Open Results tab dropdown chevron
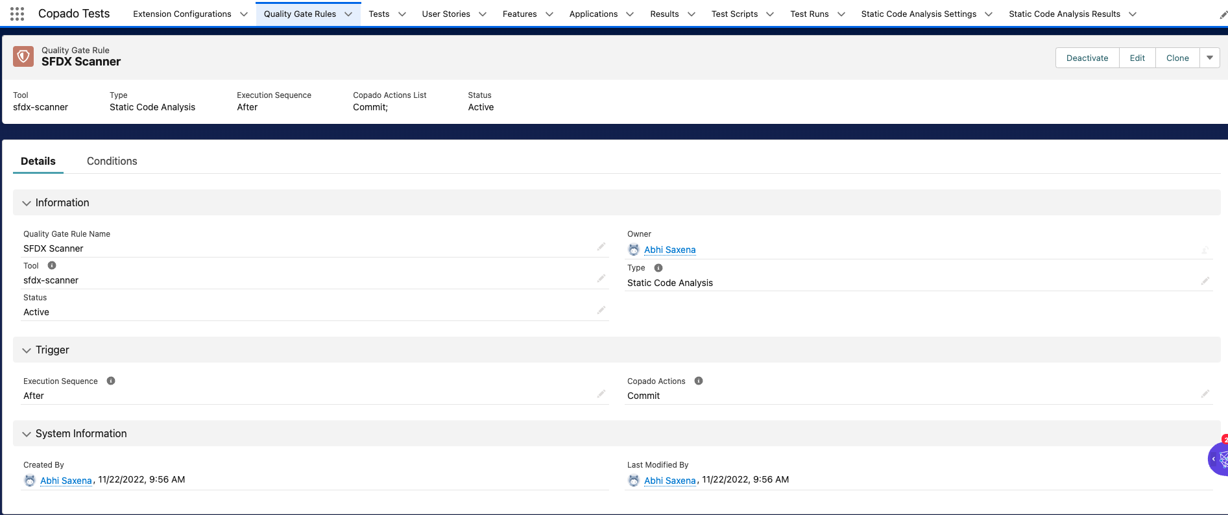Image resolution: width=1228 pixels, height=515 pixels. [x=692, y=14]
